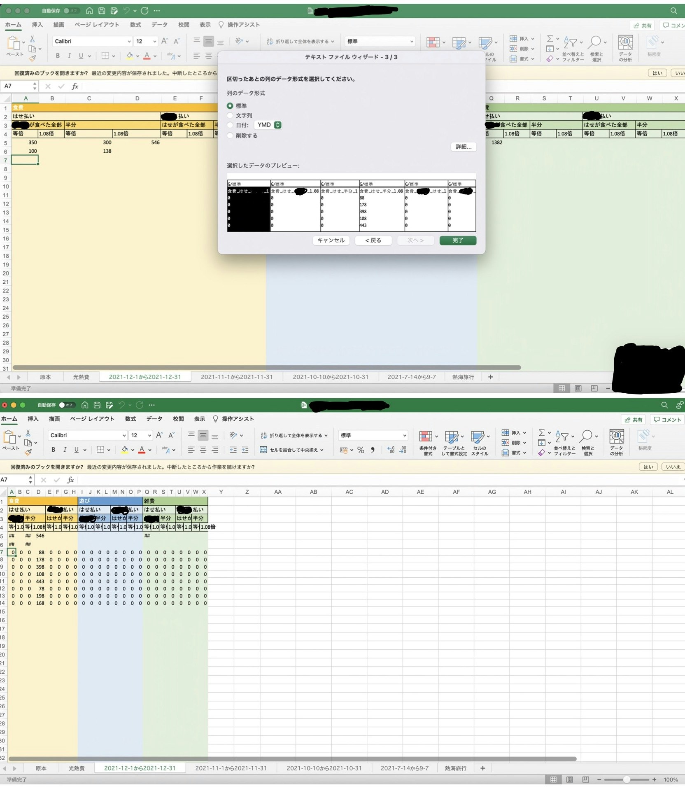
Task: Click zoom slider in bottom status bar
Action: pyautogui.click(x=626, y=779)
